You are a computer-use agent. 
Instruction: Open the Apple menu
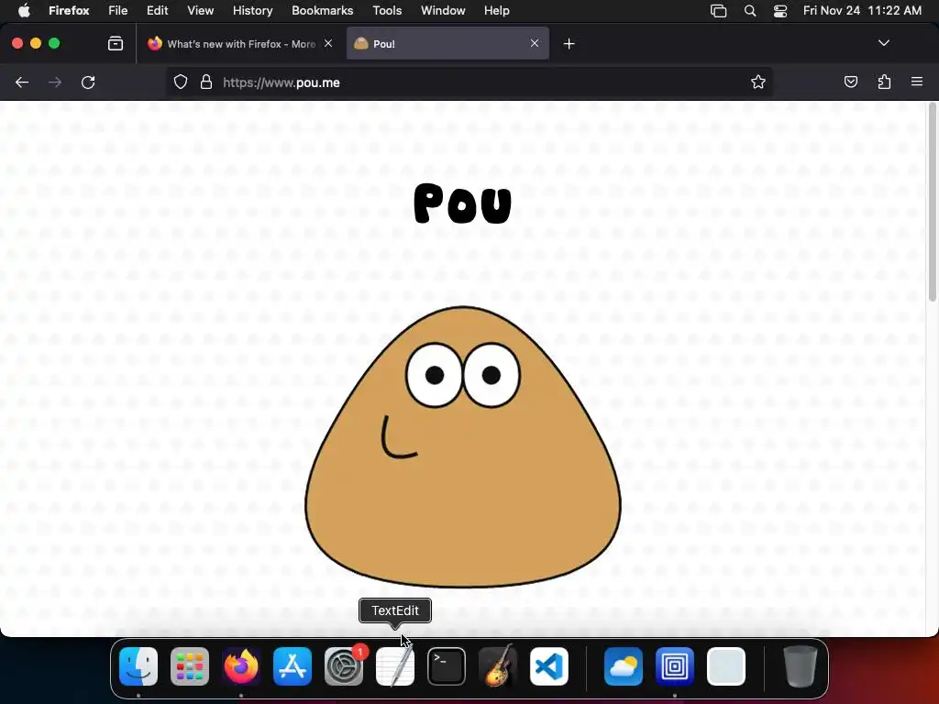point(24,10)
